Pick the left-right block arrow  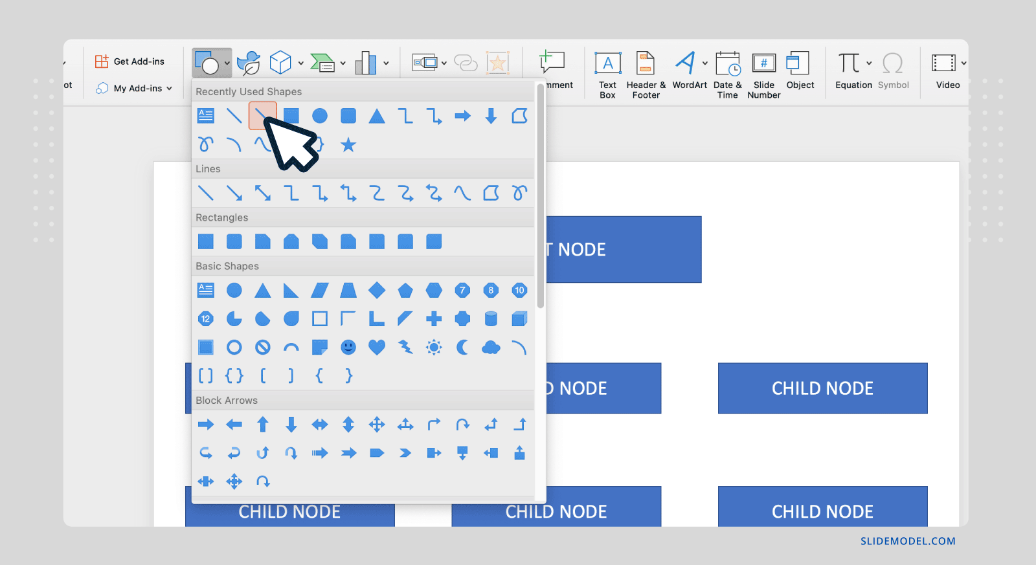tap(320, 425)
